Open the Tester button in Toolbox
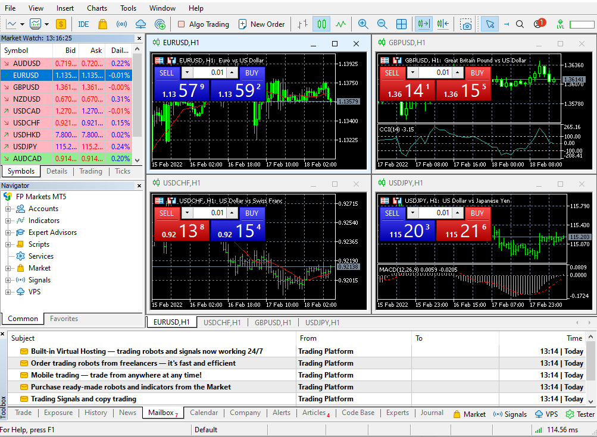 580,414
